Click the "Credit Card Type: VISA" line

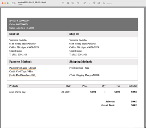(x=21, y=71)
